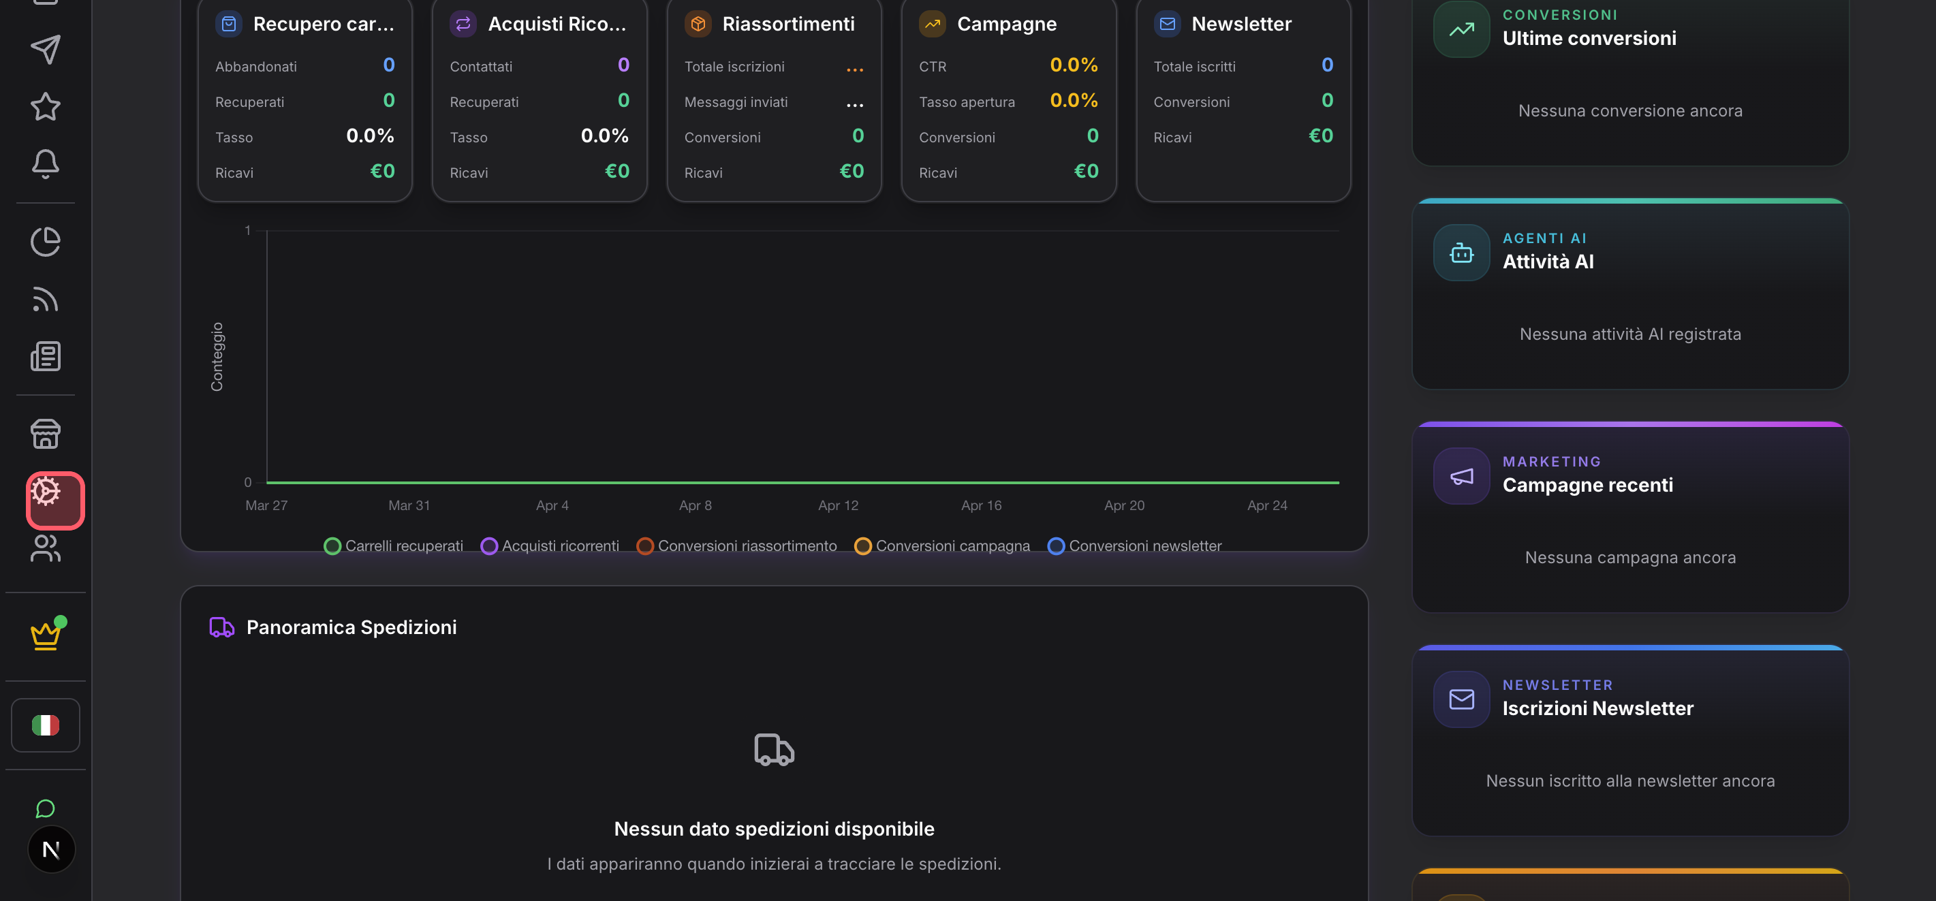Open the paper plane send icon in sidebar
This screenshot has width=1936, height=901.
45,50
